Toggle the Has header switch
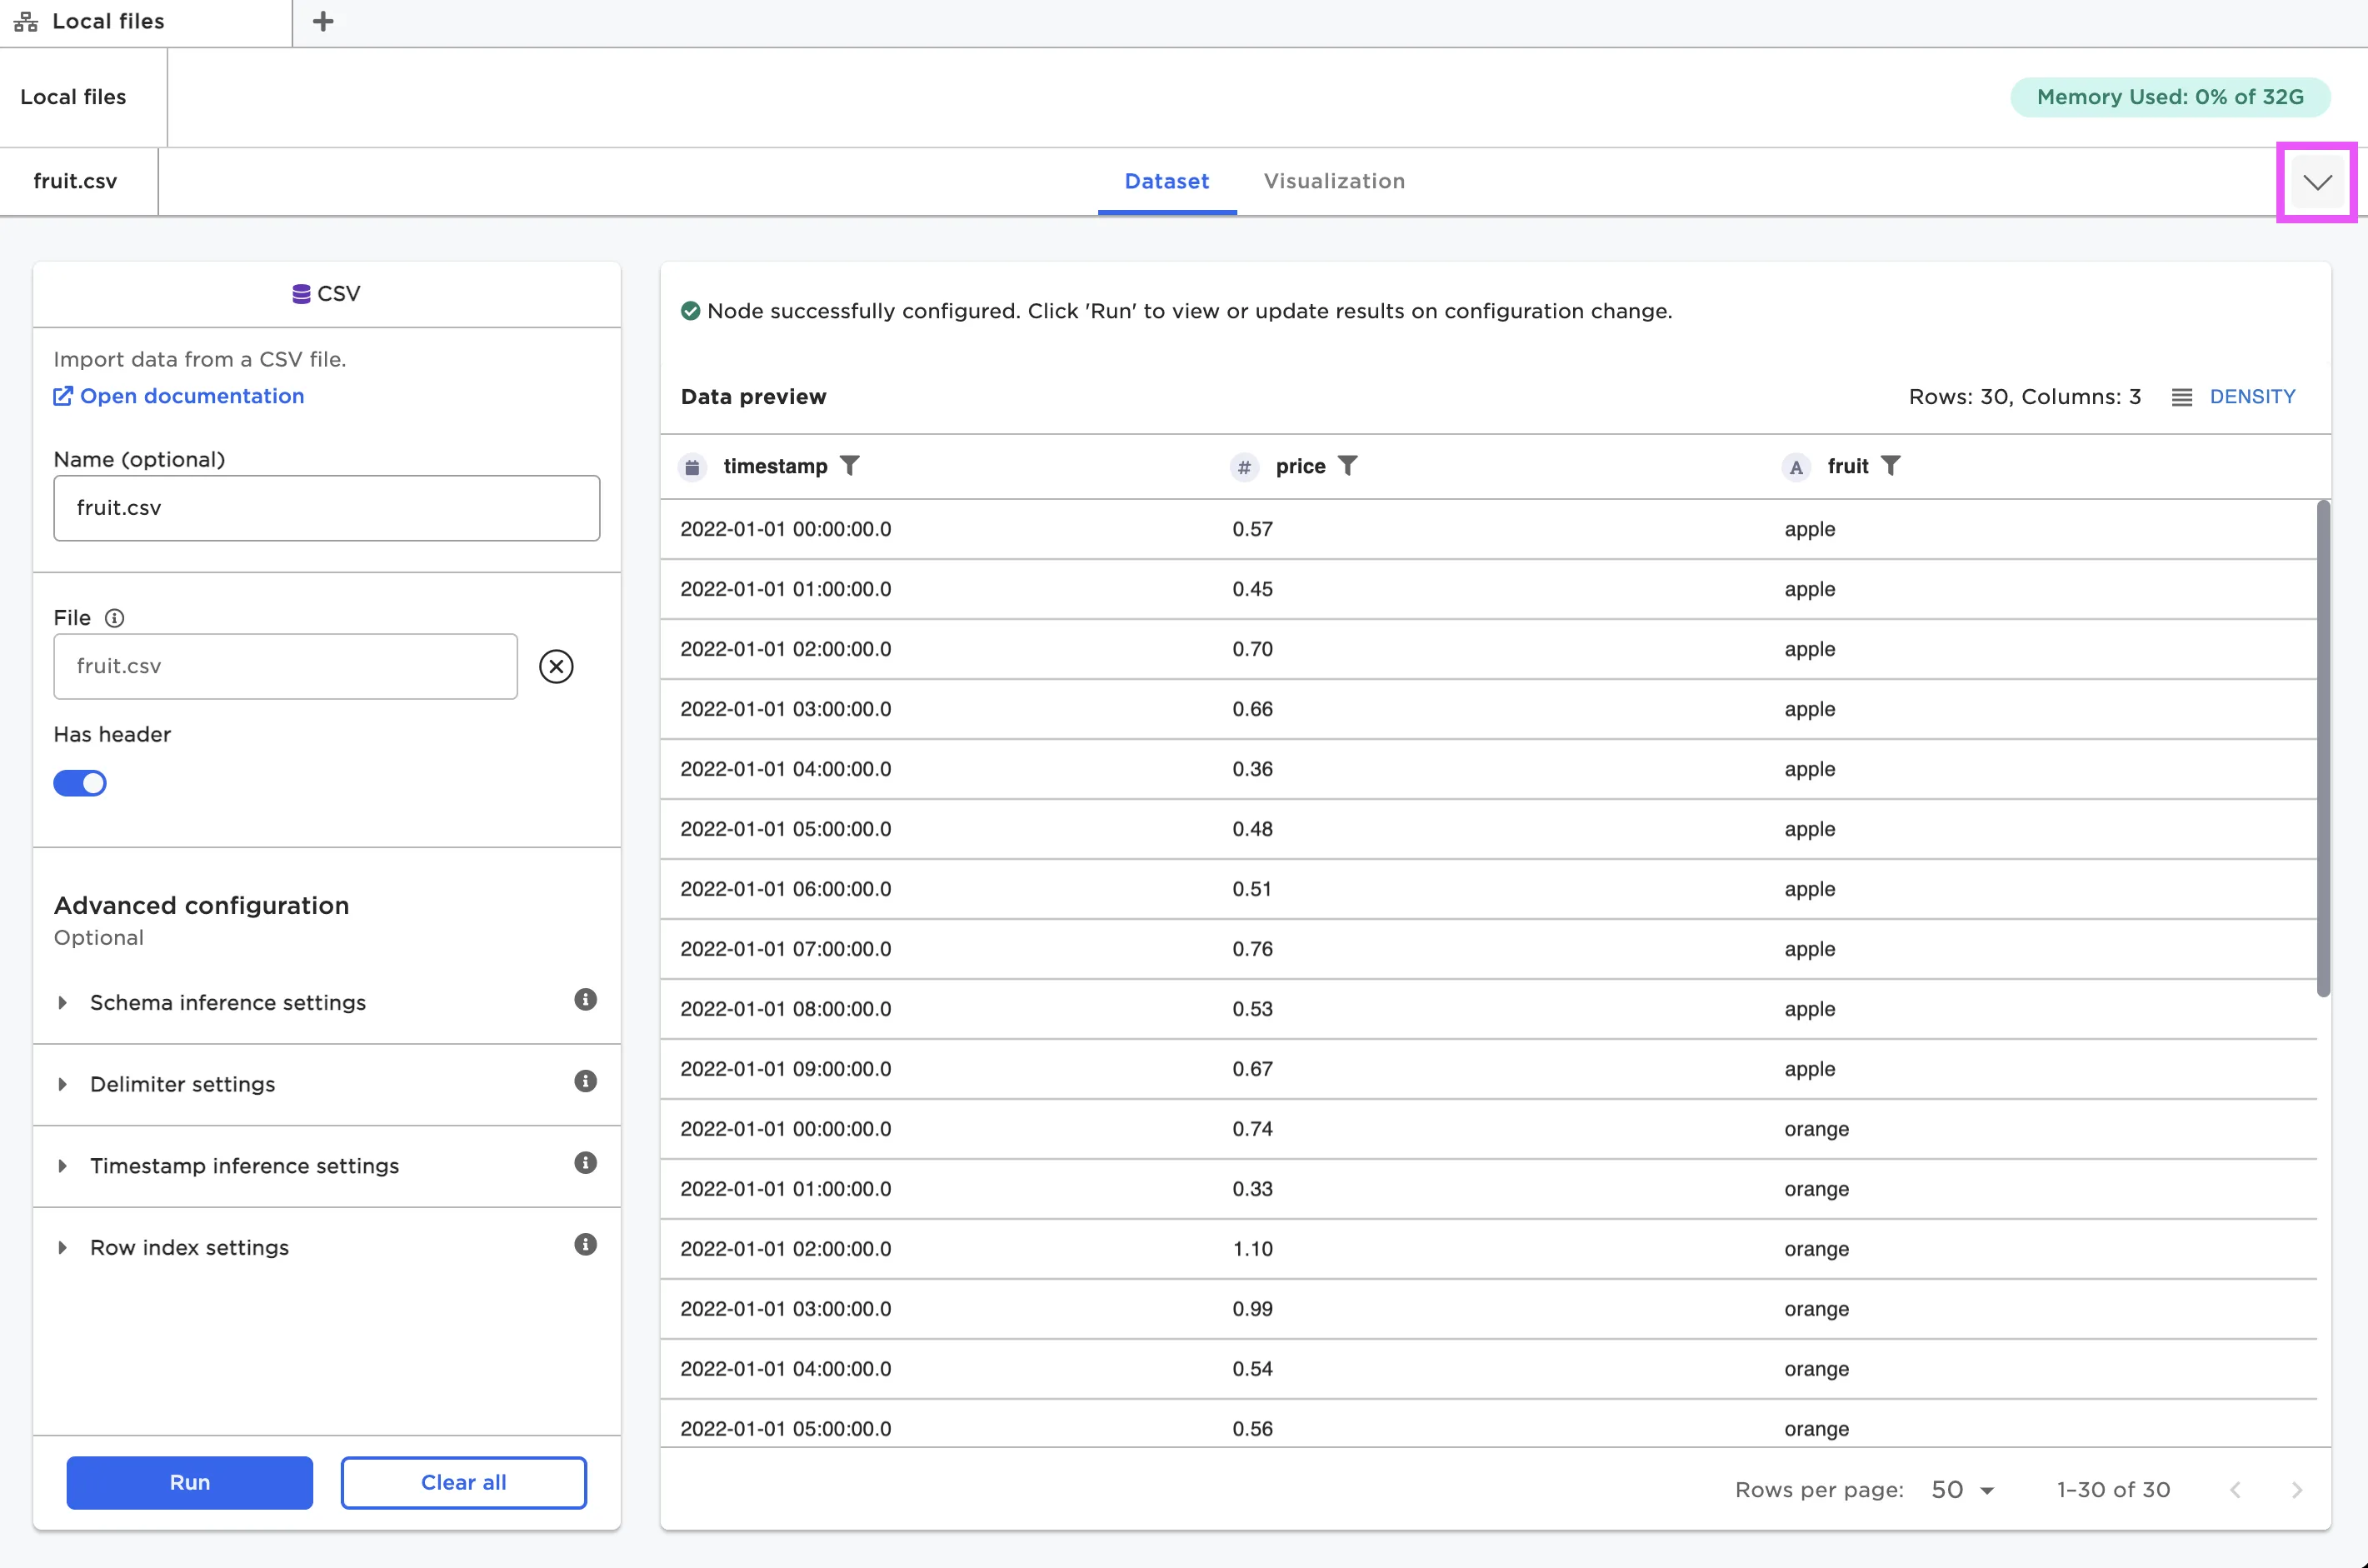 point(80,783)
